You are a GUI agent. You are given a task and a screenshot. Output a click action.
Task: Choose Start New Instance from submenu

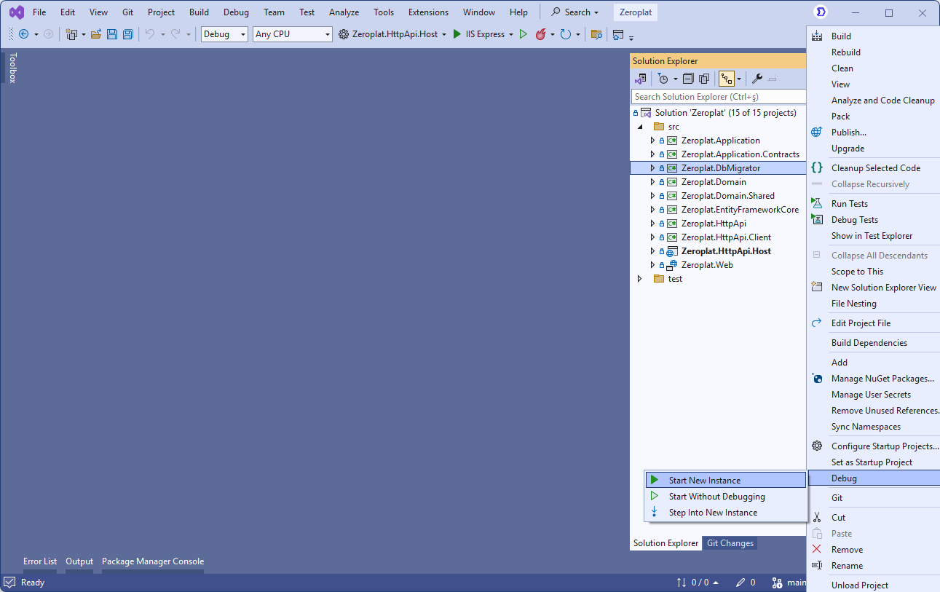tap(704, 481)
